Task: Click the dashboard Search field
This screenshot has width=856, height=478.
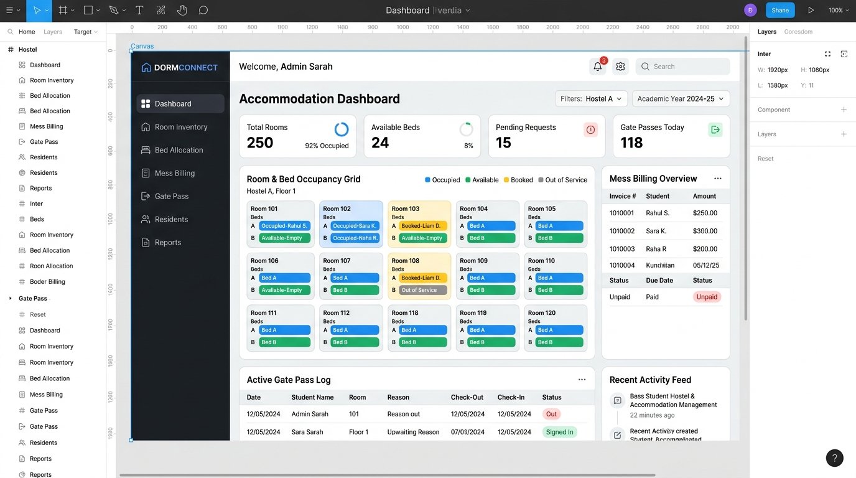Action: [682, 67]
